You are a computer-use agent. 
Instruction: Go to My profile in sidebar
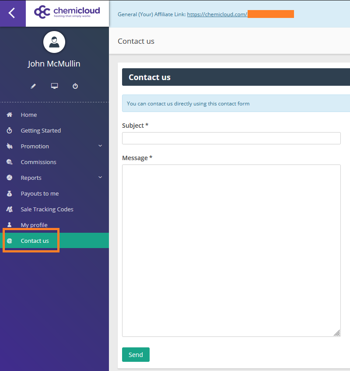click(34, 225)
